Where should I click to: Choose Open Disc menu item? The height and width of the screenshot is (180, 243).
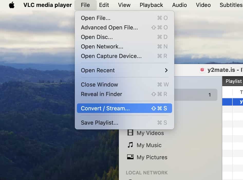[x=97, y=37]
